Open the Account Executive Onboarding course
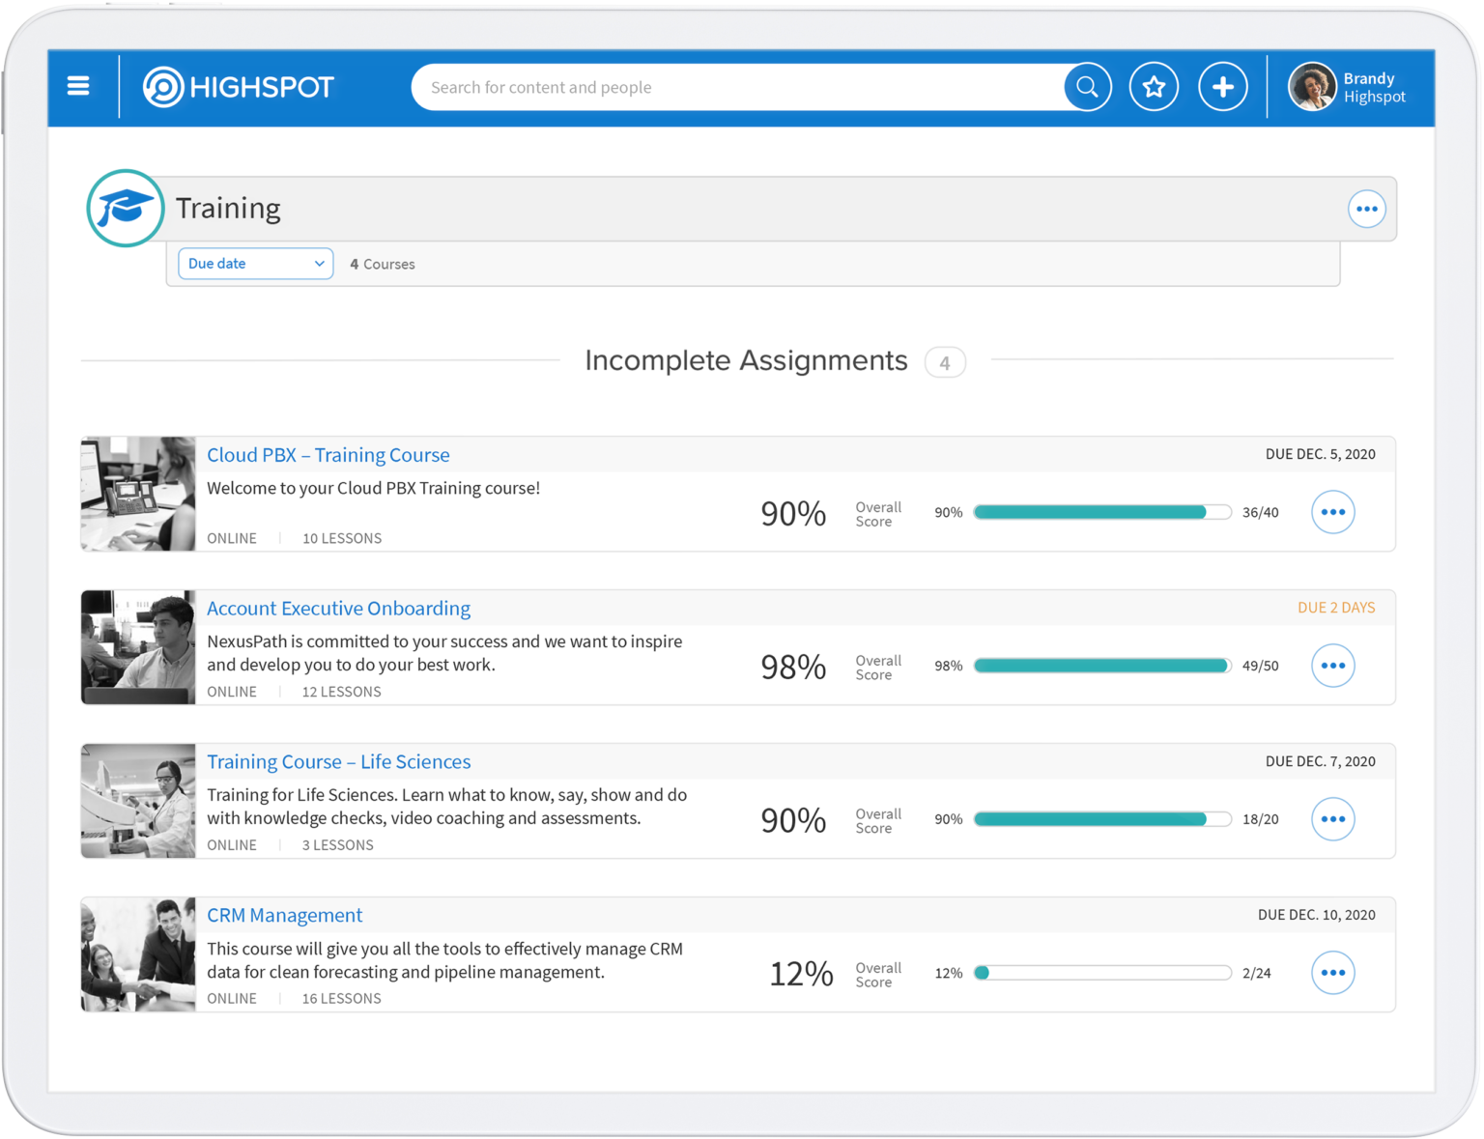This screenshot has width=1484, height=1139. coord(338,609)
